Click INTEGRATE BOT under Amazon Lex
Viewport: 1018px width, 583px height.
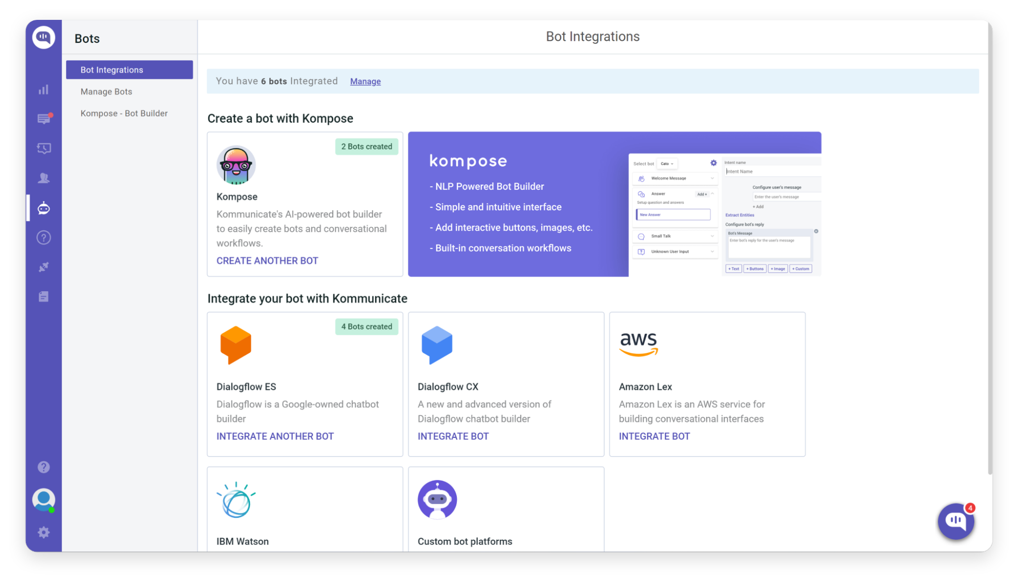coord(654,436)
